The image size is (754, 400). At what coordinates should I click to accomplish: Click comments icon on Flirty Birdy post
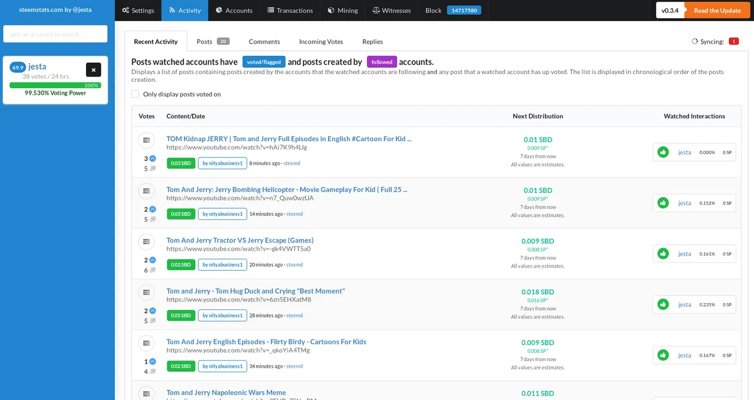pos(153,371)
